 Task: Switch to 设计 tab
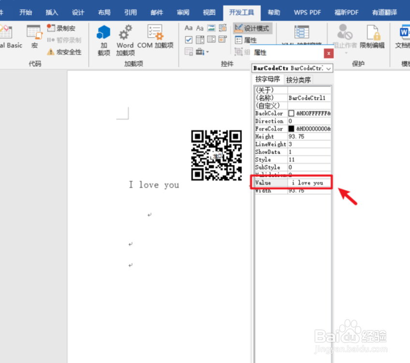coord(78,12)
